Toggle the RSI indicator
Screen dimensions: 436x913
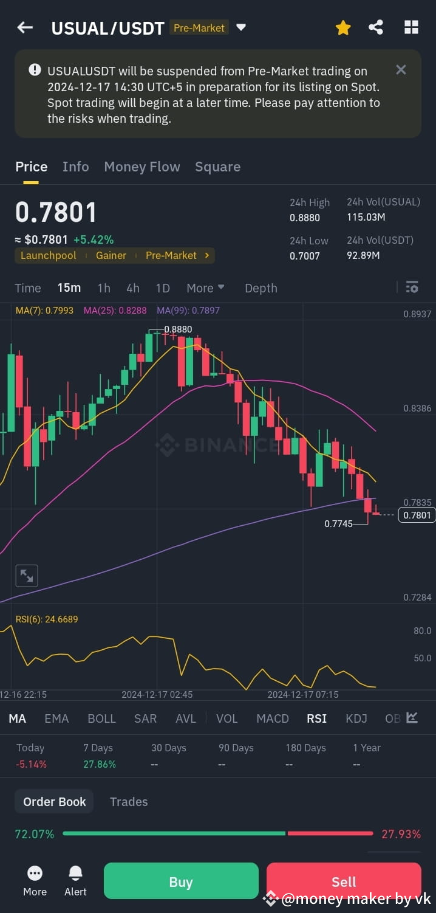[x=316, y=718]
